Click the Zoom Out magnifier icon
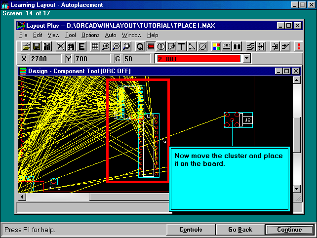The height and width of the screenshot is (238, 317). tap(116, 46)
